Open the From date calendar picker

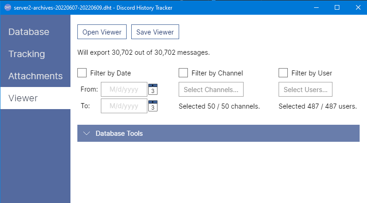[x=153, y=89]
